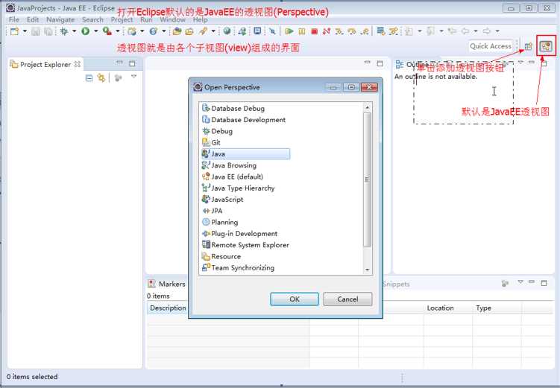This screenshot has height=388, width=560.
Task: Minimize the Project Explorer view
Action: 119,63
